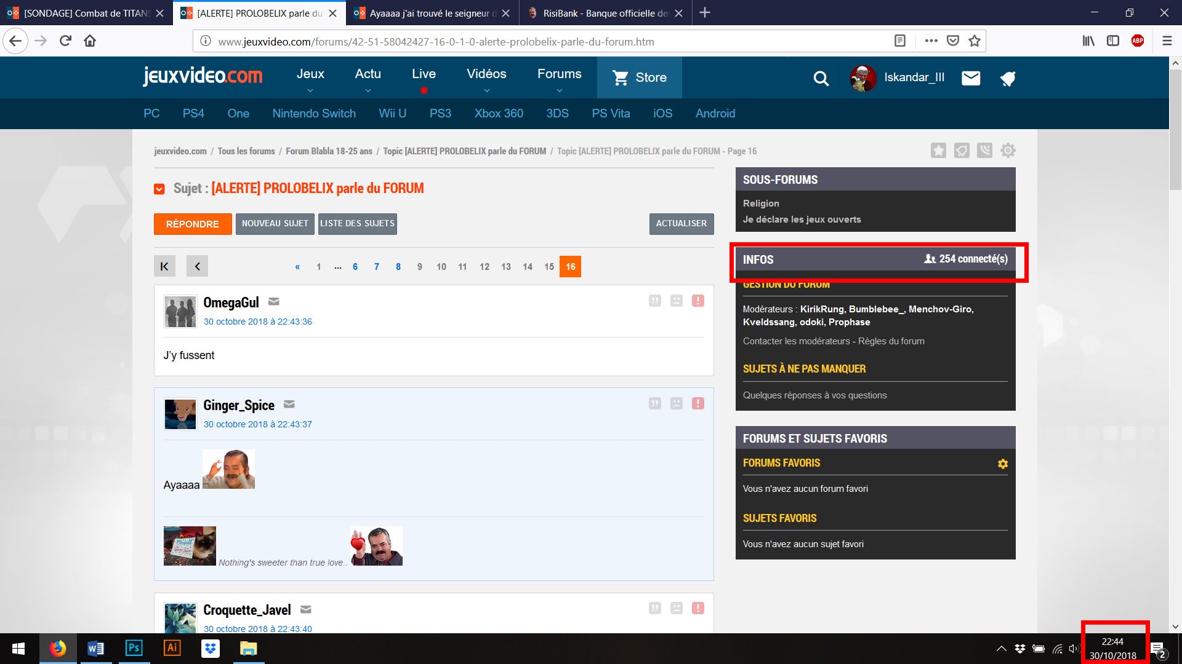
Task: Open forum settings gear icon
Action: point(1008,151)
